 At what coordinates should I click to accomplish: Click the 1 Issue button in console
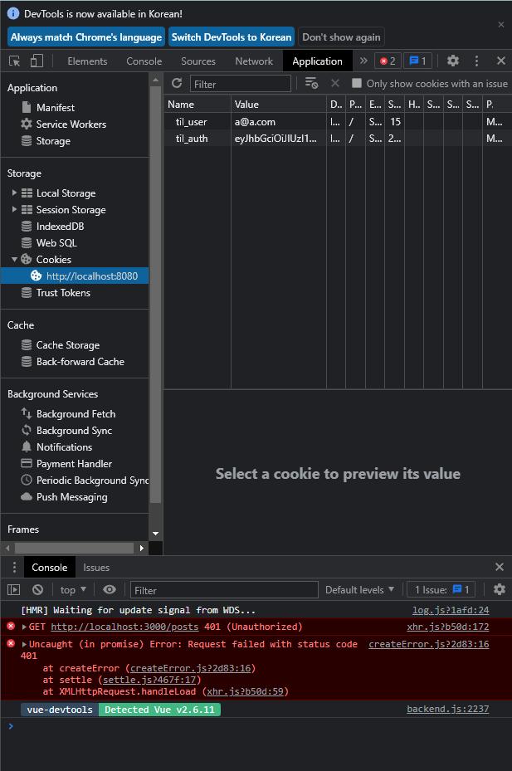(441, 589)
